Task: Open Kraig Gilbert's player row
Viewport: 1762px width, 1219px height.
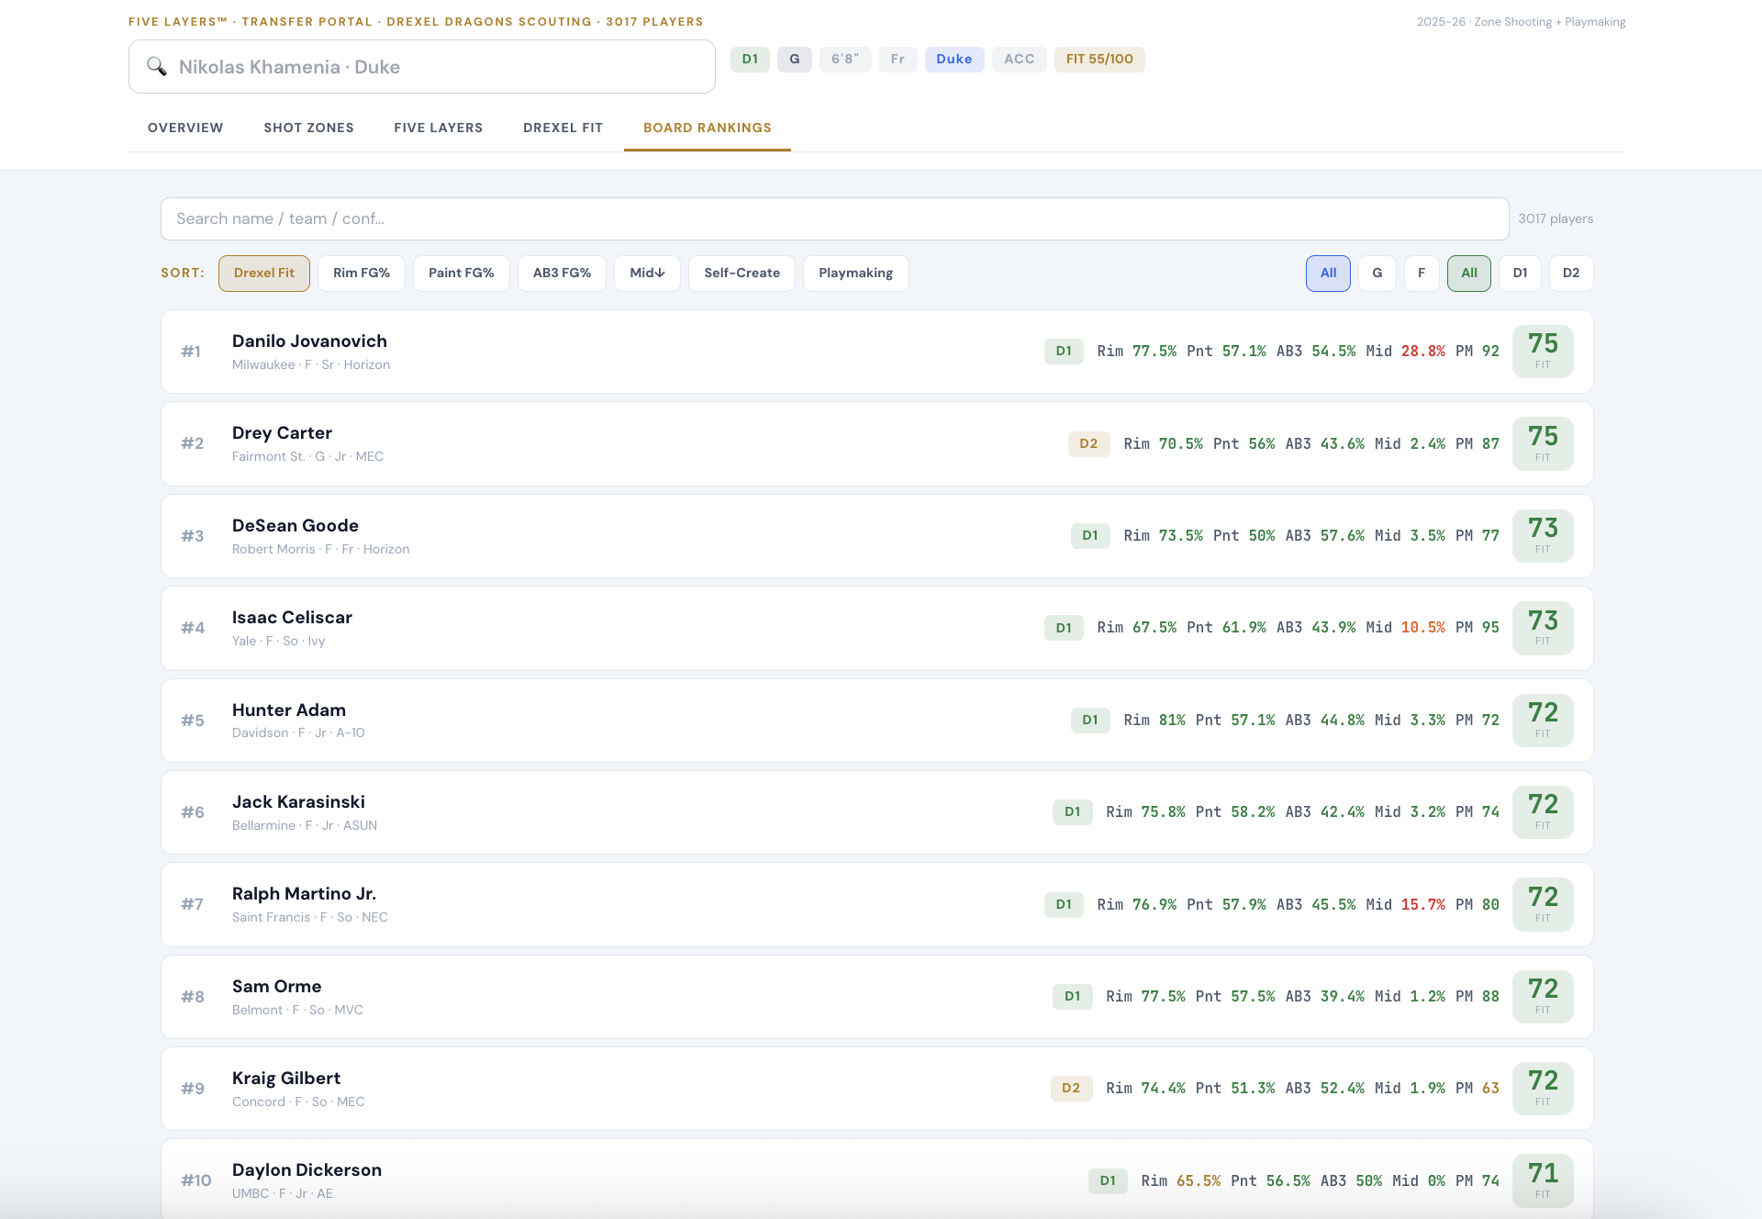Action: point(877,1089)
